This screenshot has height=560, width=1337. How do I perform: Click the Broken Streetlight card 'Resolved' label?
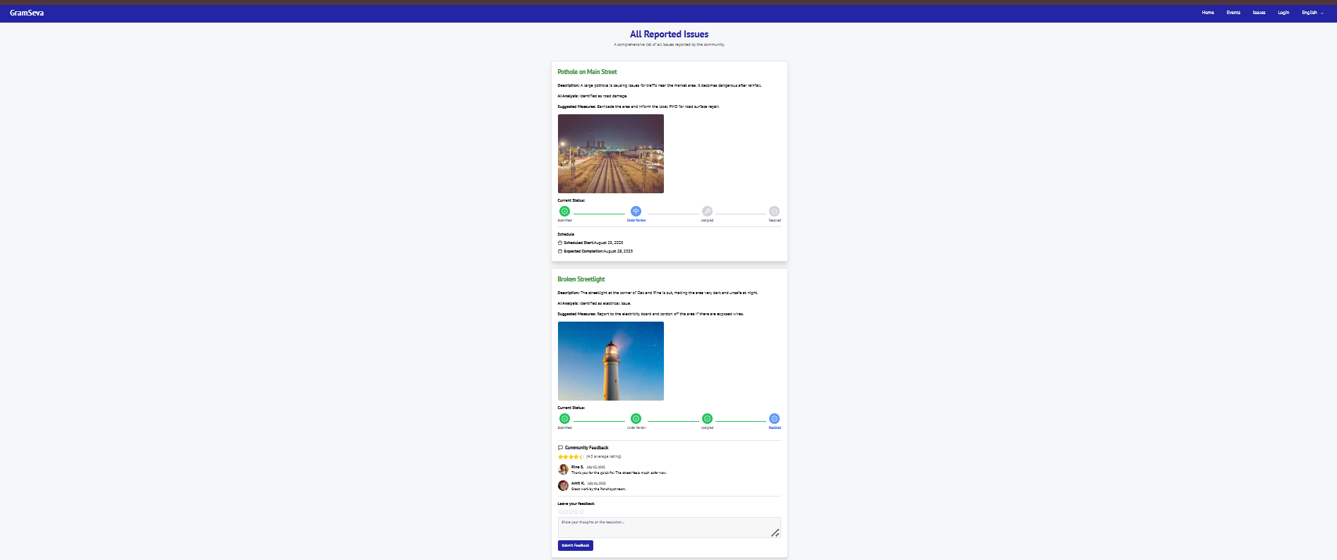(x=775, y=427)
